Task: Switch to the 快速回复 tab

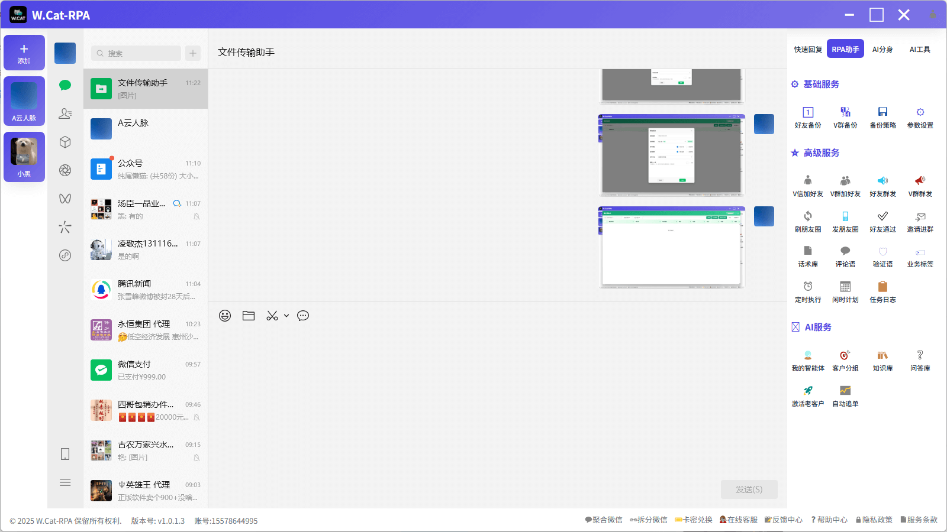Action: (x=808, y=50)
